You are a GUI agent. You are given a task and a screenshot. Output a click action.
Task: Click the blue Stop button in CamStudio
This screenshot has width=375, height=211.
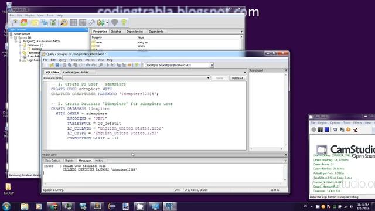pos(327,130)
